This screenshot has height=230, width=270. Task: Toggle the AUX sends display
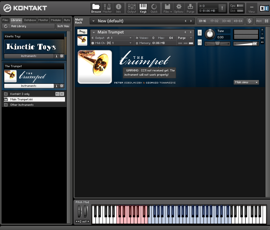tap(259, 21)
